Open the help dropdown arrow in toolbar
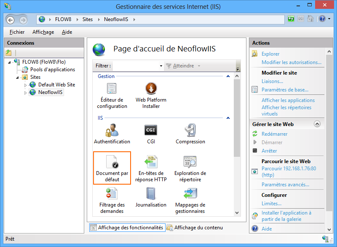 pyautogui.click(x=329, y=19)
